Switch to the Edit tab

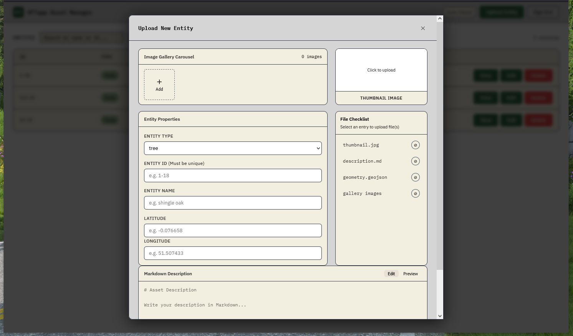coord(391,274)
